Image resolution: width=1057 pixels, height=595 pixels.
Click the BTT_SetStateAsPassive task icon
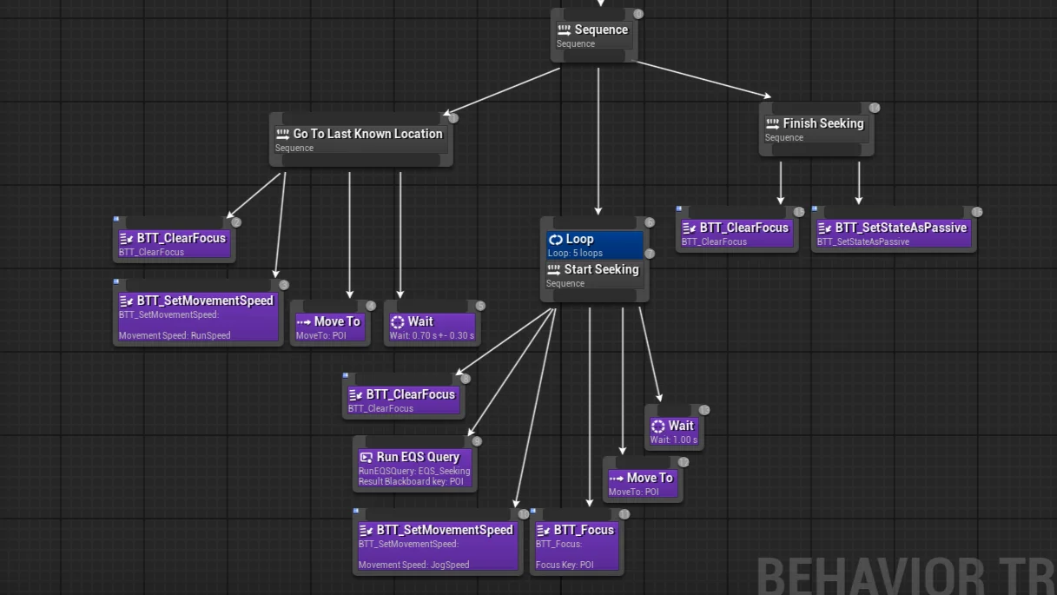click(825, 228)
